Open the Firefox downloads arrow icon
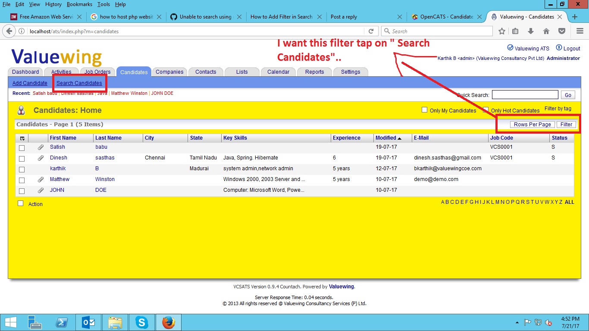The width and height of the screenshot is (589, 331). (x=531, y=31)
